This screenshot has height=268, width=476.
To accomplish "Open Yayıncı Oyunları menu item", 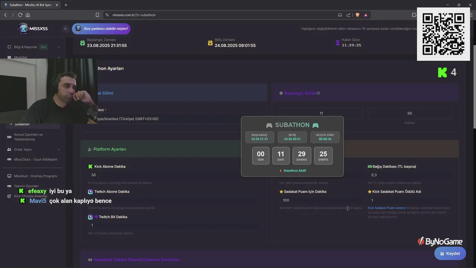I will (26, 186).
